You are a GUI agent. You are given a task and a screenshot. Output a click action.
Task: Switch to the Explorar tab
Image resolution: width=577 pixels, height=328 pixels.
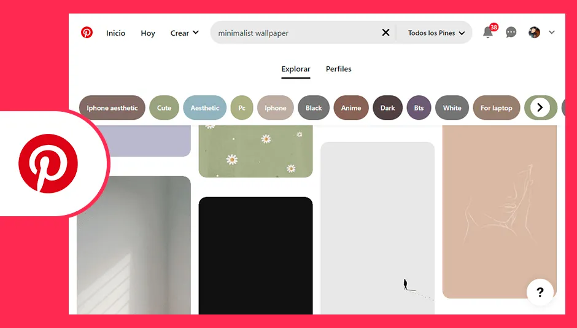coord(296,70)
